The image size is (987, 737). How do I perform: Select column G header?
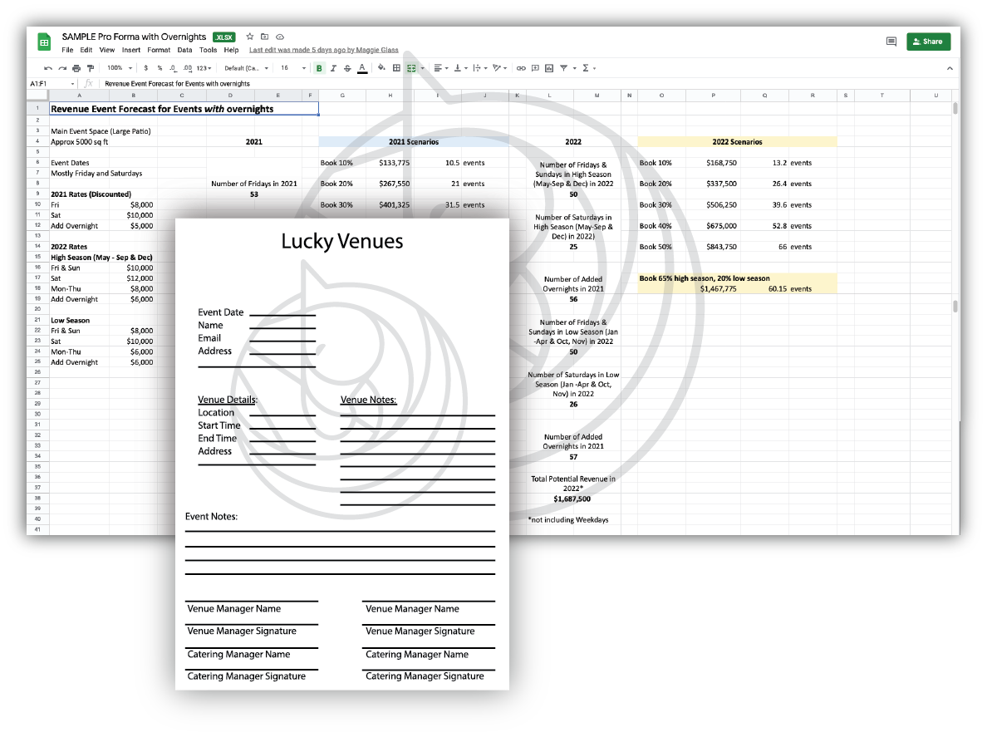pos(341,95)
